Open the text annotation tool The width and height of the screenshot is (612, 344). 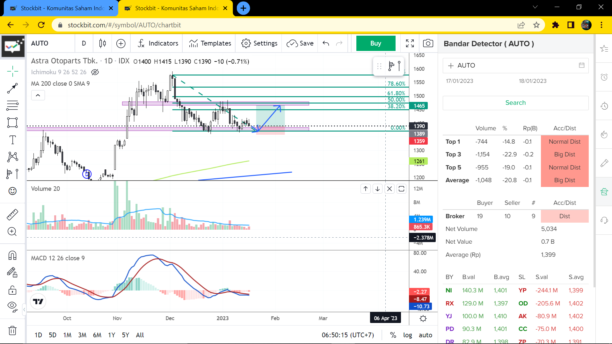click(12, 140)
